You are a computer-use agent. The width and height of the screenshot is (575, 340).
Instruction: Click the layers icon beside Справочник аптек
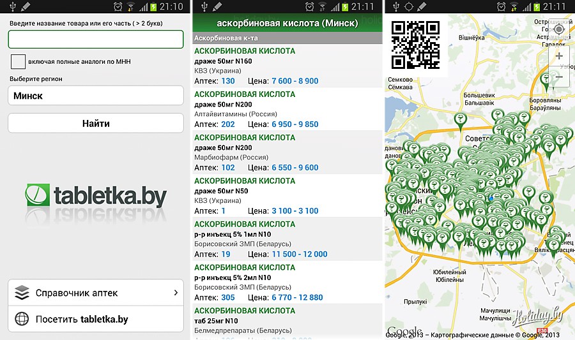pyautogui.click(x=22, y=293)
